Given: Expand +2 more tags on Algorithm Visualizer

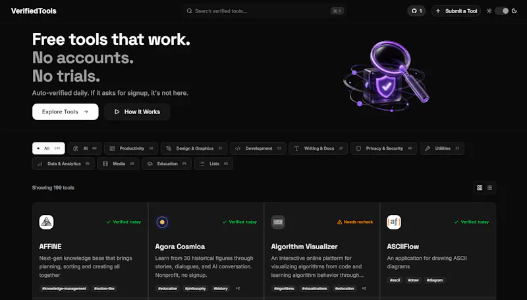Looking at the screenshot, I should click(364, 288).
